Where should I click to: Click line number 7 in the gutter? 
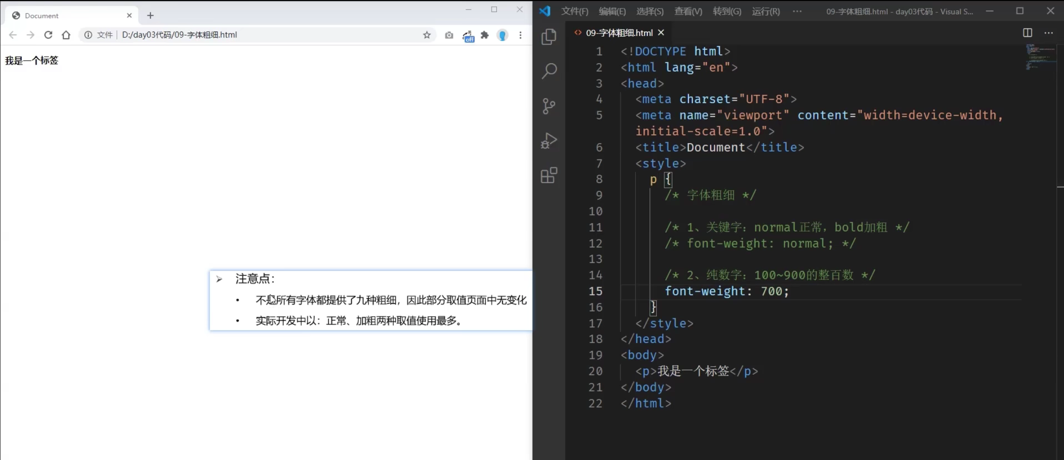tap(599, 163)
